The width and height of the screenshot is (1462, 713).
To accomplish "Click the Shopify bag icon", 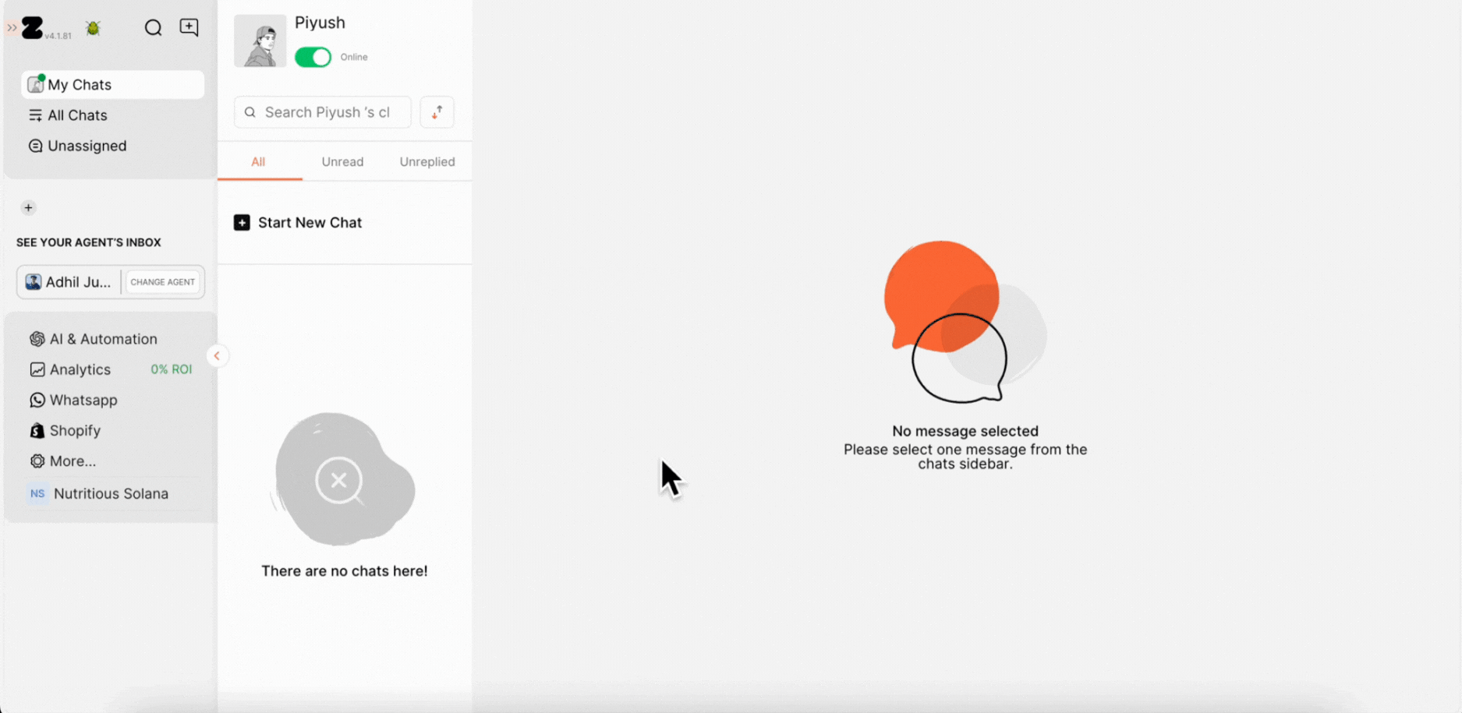I will (x=37, y=430).
